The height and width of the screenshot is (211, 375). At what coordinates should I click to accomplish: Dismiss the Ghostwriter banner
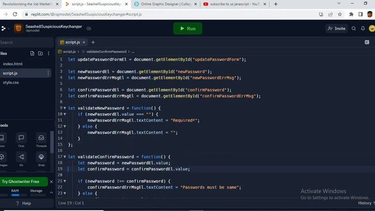[51, 182]
